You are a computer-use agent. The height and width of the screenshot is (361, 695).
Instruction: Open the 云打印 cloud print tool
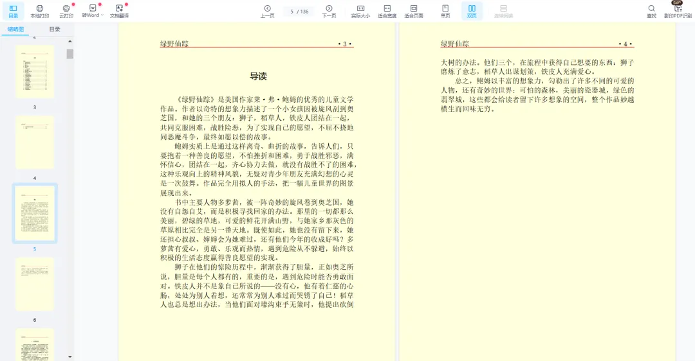coord(66,11)
